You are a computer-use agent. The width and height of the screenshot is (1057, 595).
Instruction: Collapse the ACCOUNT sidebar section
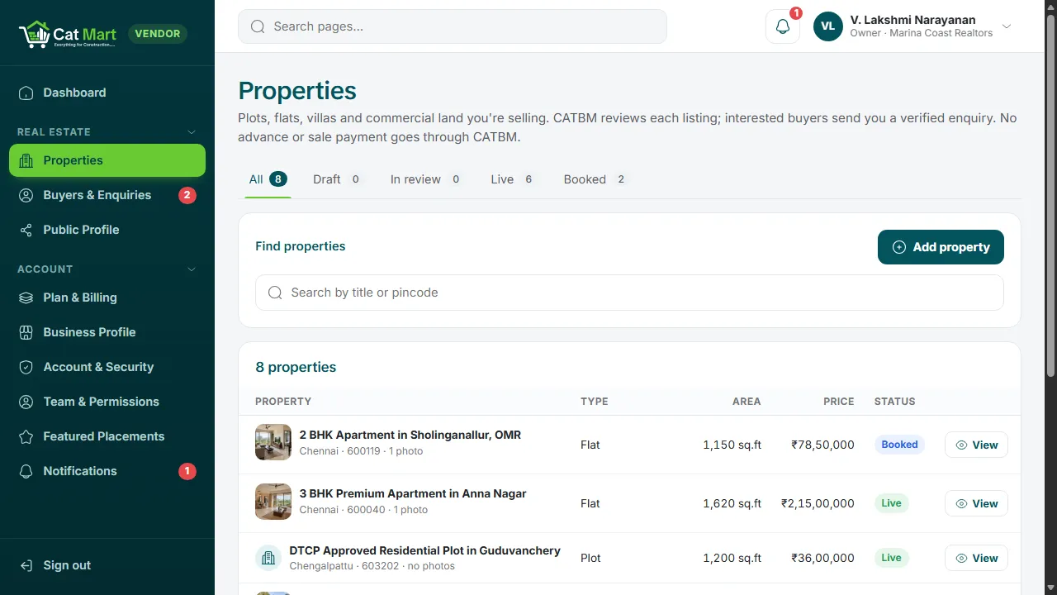[x=192, y=269]
